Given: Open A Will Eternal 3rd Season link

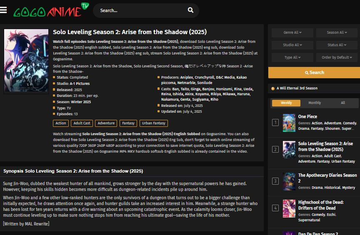Looking at the screenshot, I should tap(297, 88).
